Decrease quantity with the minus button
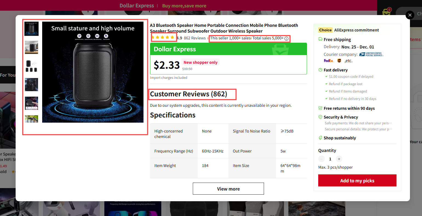The image size is (422, 216). pos(321,159)
